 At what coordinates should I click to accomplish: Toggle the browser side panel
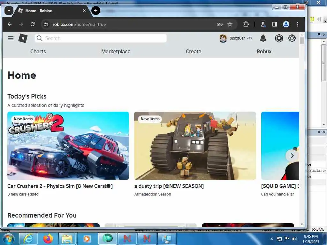(x=274, y=24)
